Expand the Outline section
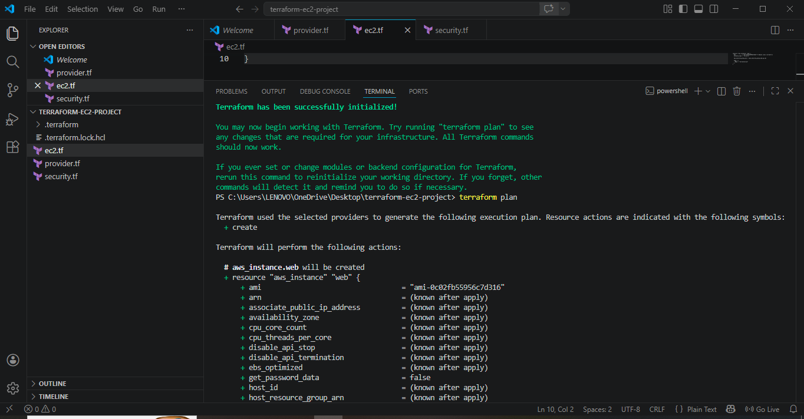Image resolution: width=804 pixels, height=419 pixels. pyautogui.click(x=52, y=384)
